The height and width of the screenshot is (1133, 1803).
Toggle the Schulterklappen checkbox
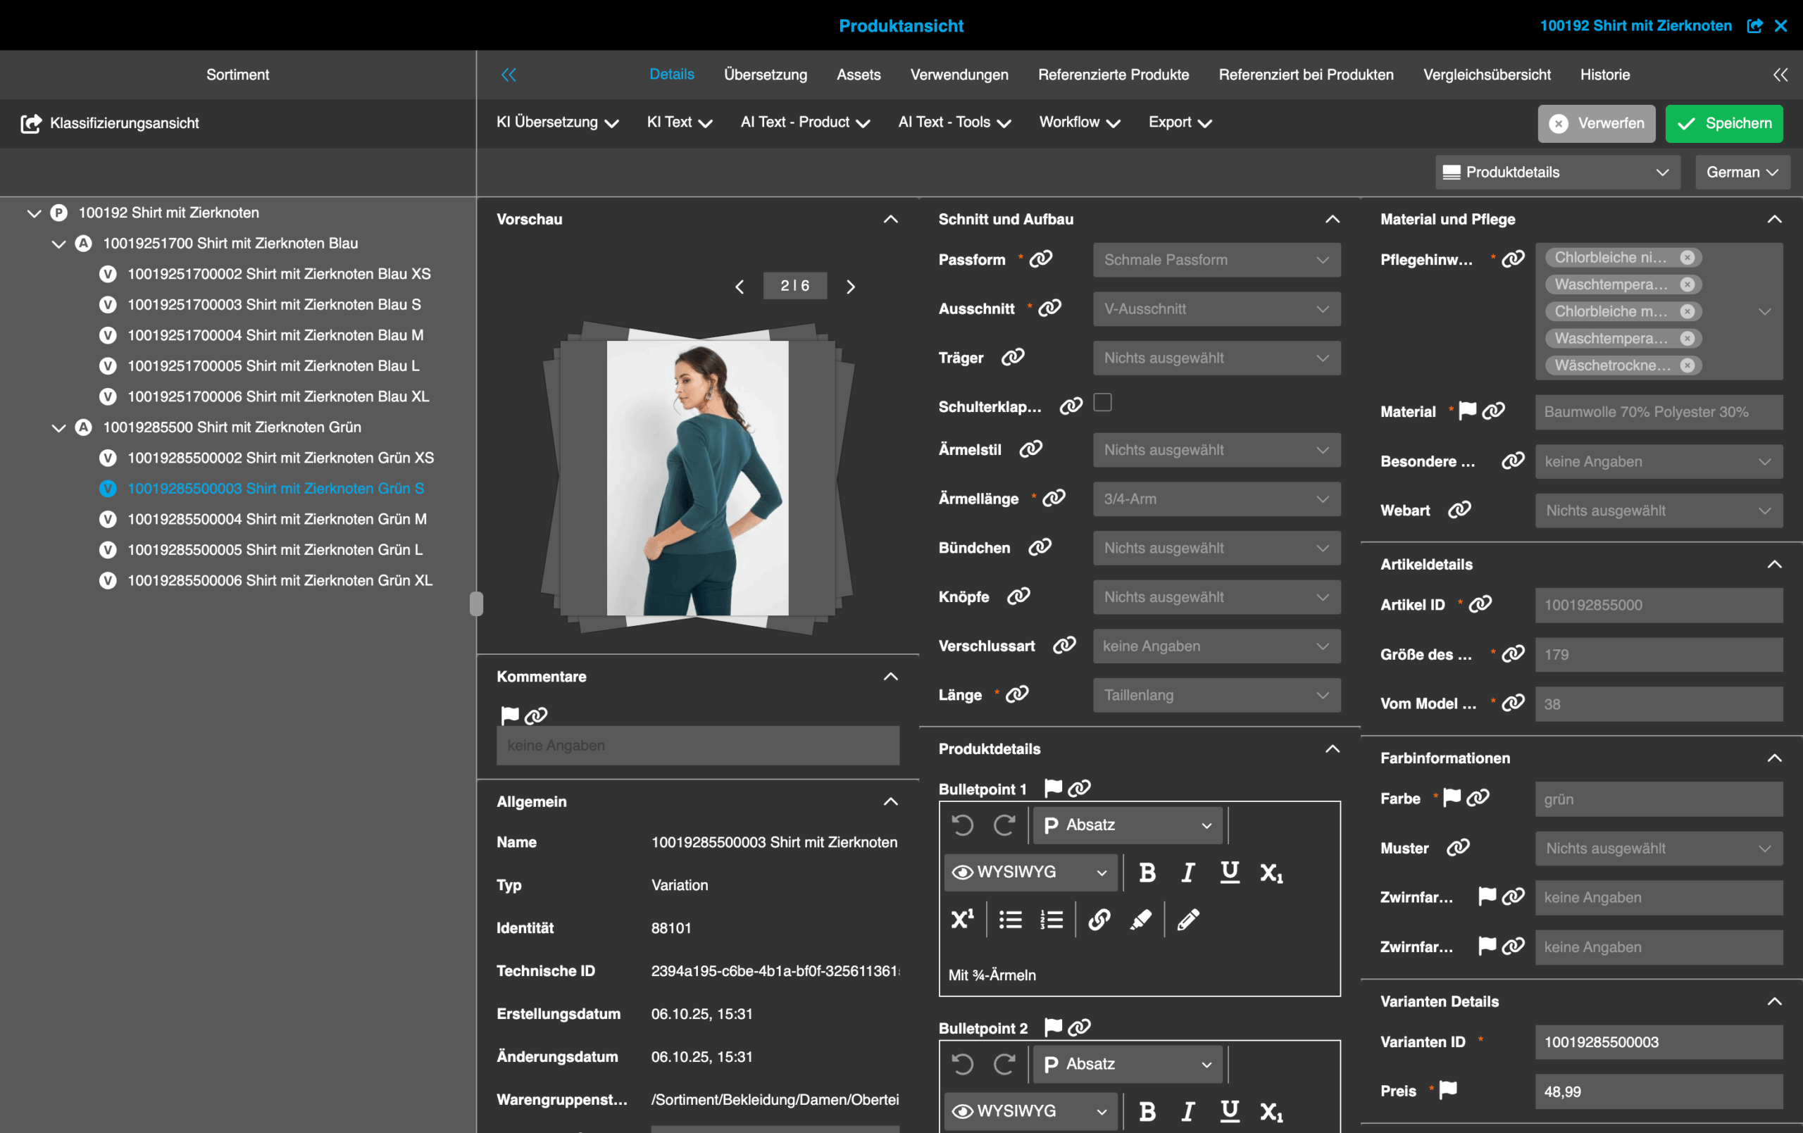coord(1102,403)
